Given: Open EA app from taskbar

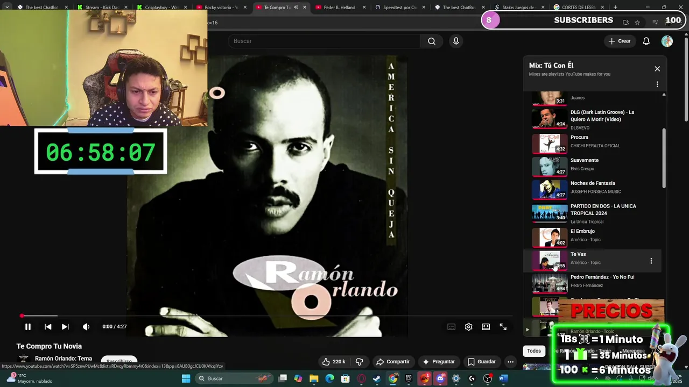Looking at the screenshot, I should click(425, 378).
